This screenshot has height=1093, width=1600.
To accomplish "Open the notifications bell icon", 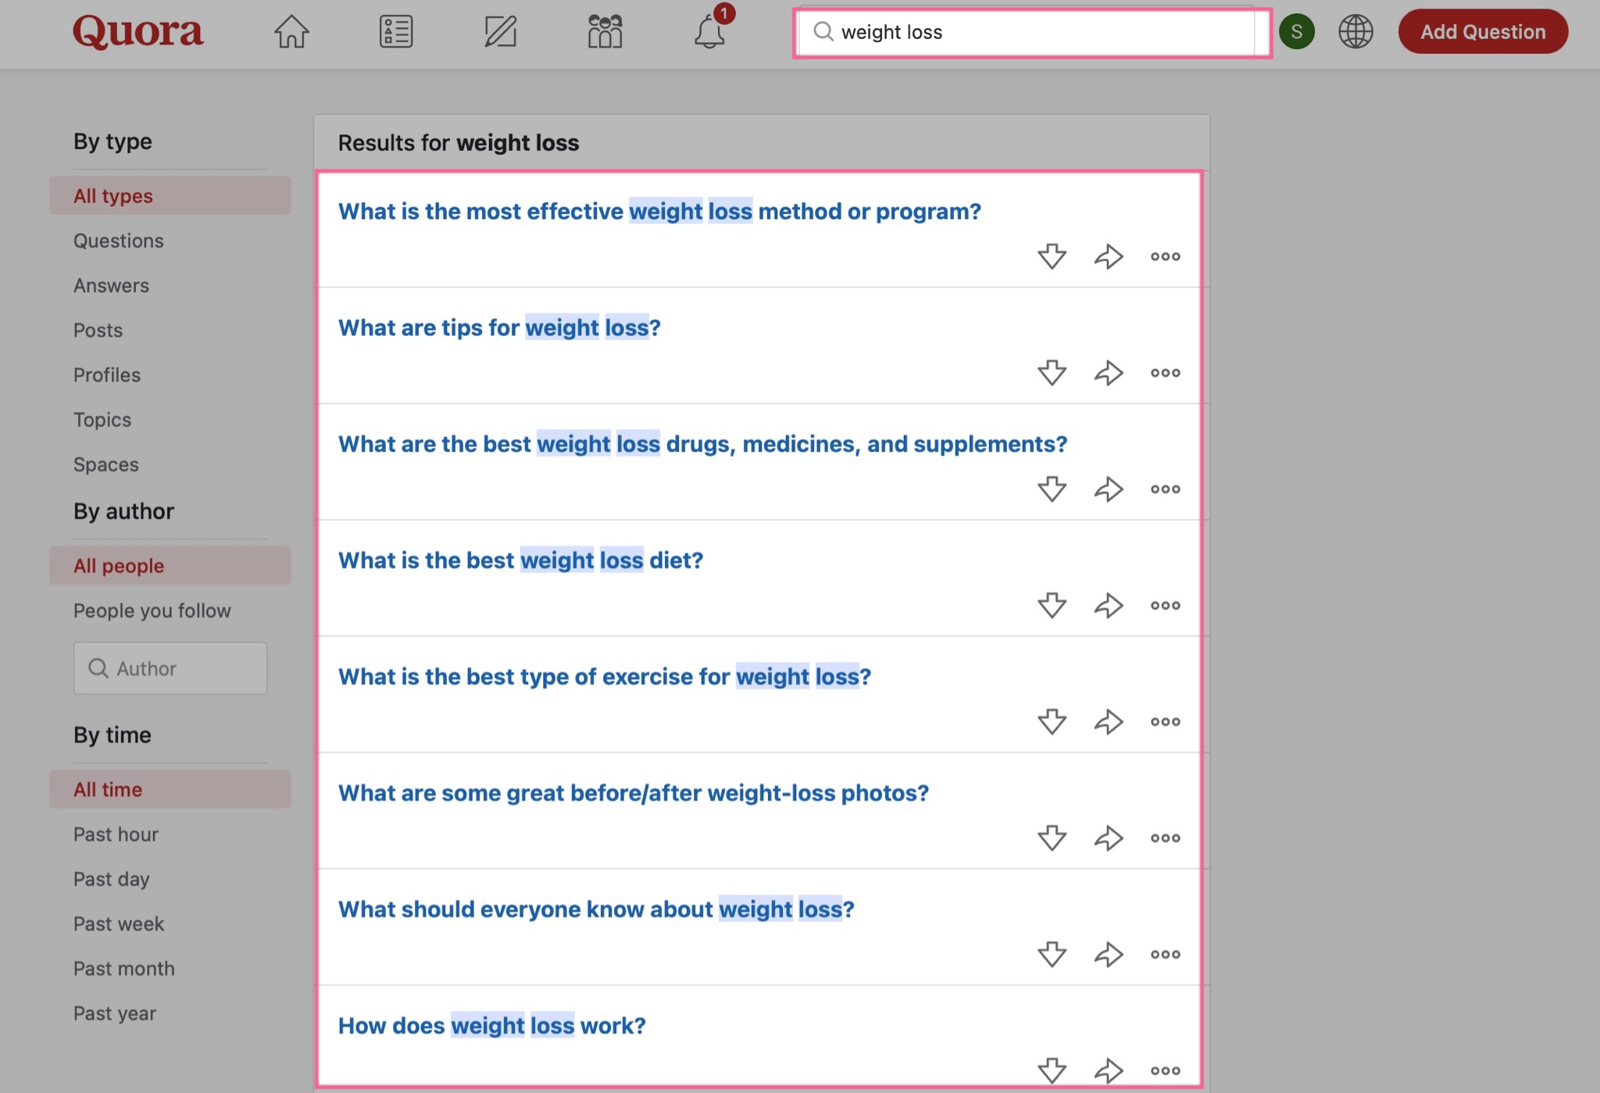I will click(x=710, y=32).
